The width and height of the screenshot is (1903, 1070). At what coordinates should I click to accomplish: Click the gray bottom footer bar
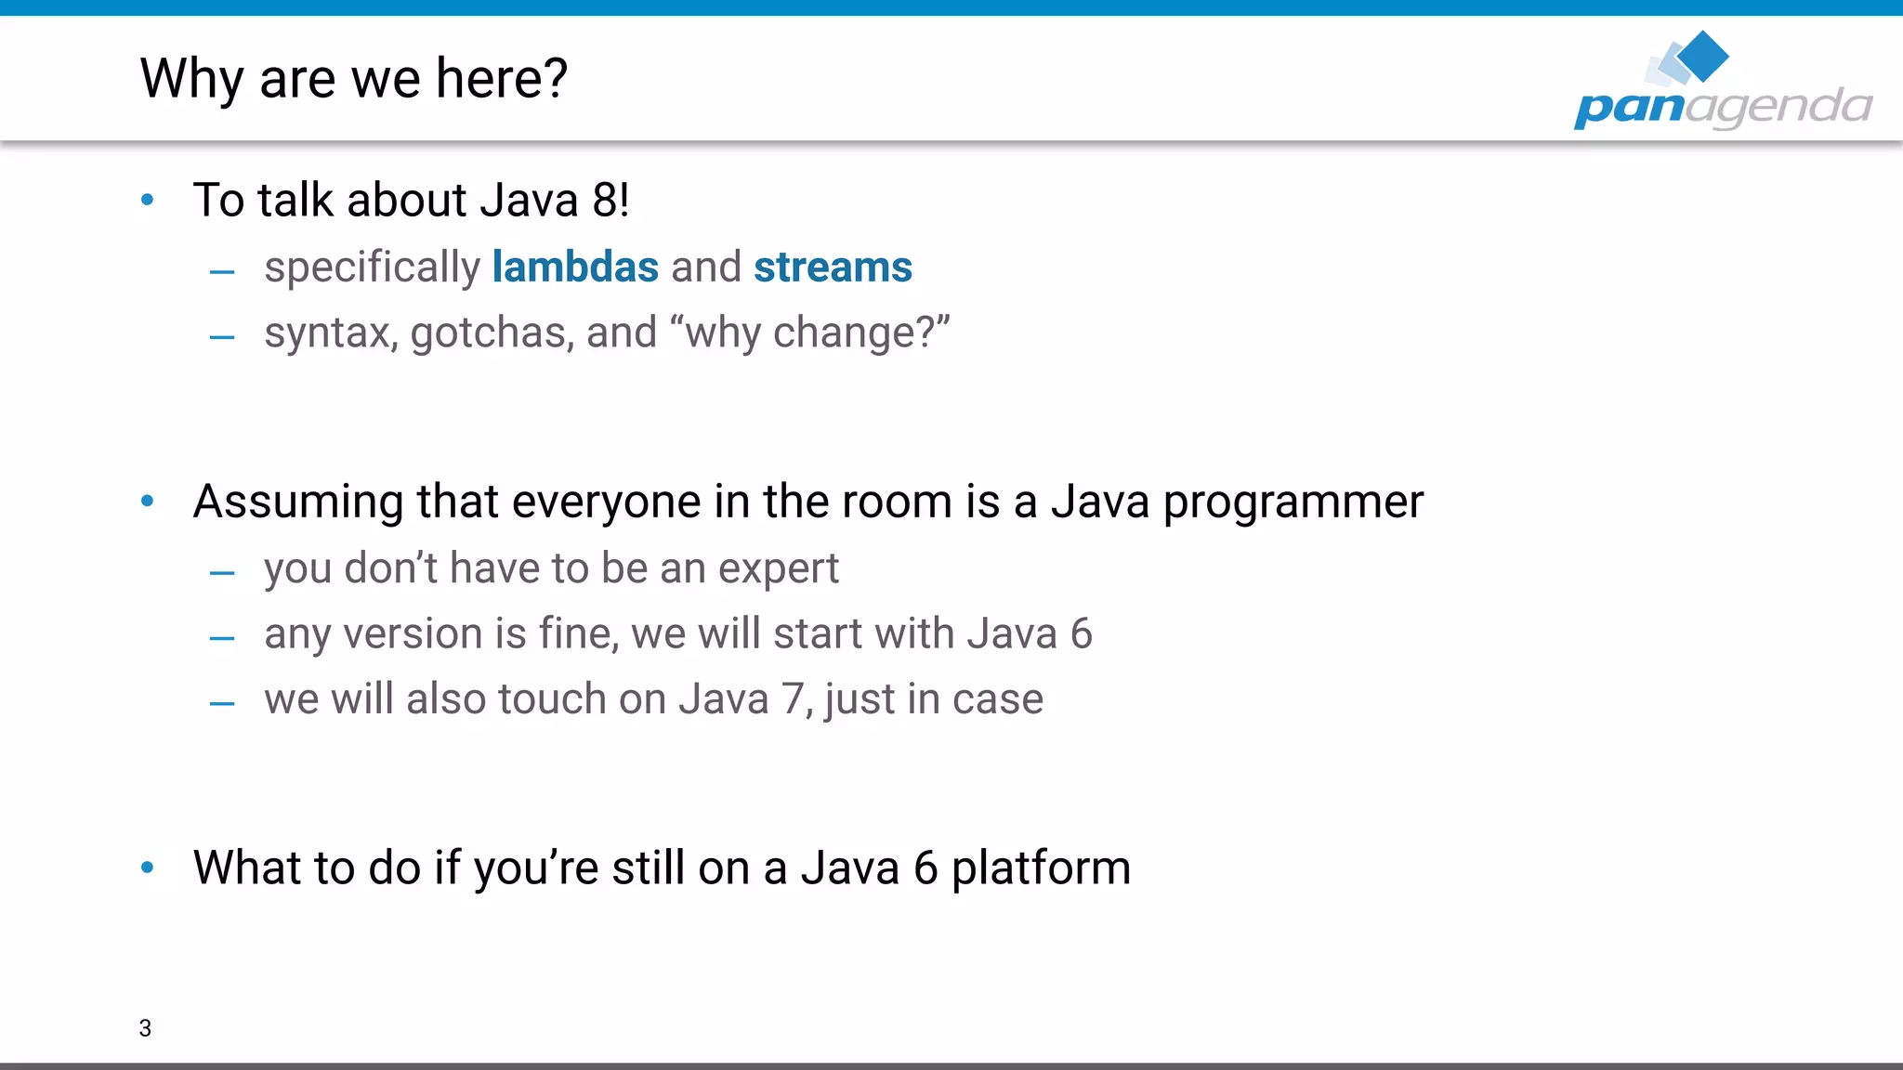951,1065
